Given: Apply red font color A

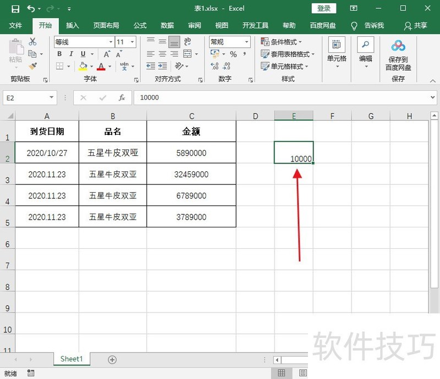Looking at the screenshot, I should [101, 66].
